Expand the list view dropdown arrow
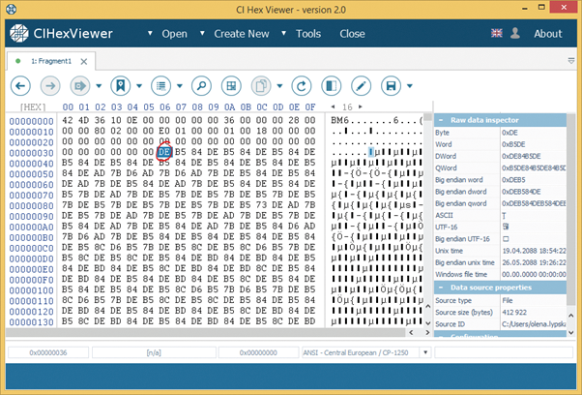 (x=180, y=86)
